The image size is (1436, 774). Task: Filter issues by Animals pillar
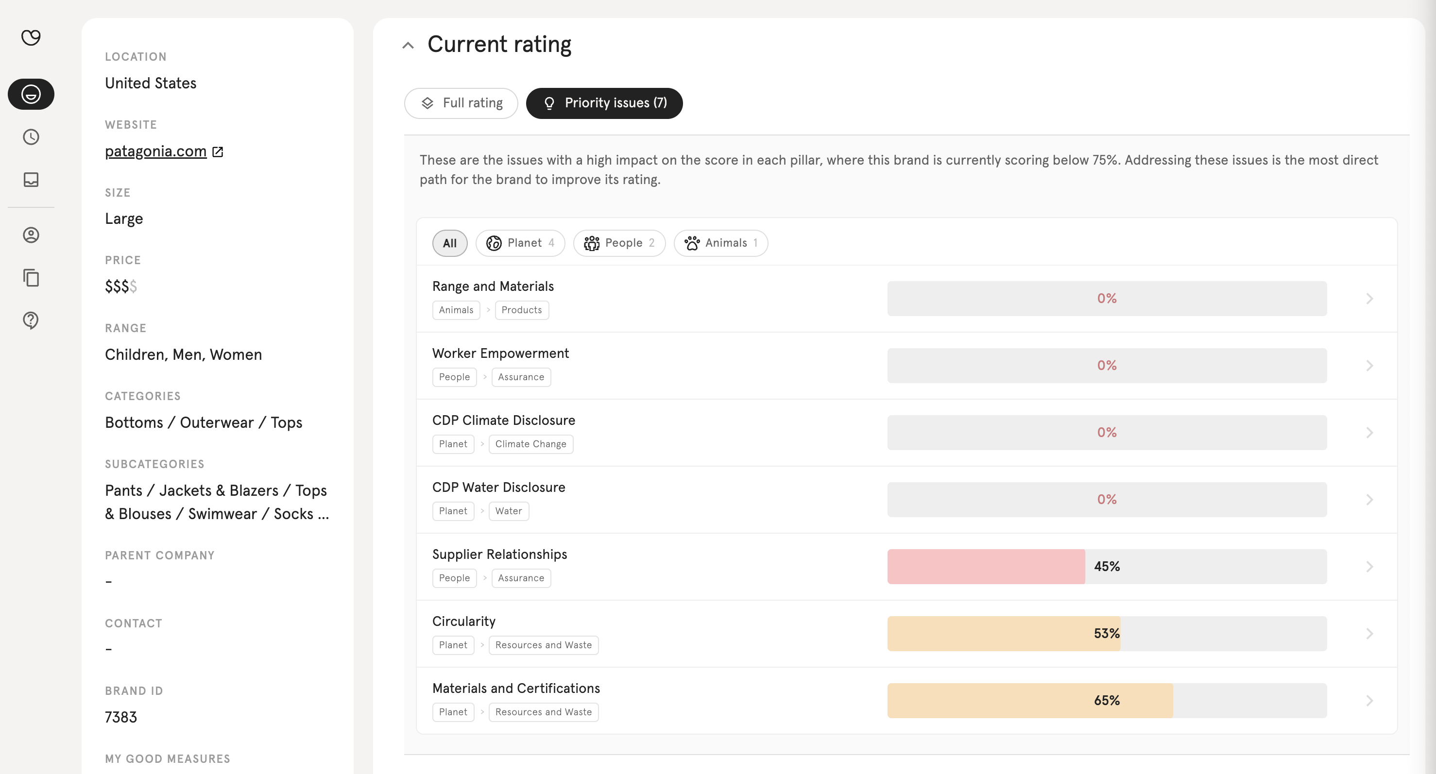(x=721, y=243)
